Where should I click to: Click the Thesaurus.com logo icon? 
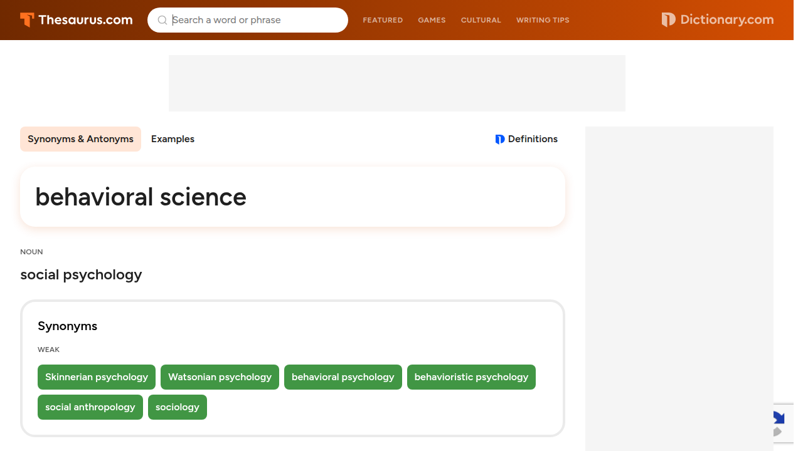coord(27,20)
